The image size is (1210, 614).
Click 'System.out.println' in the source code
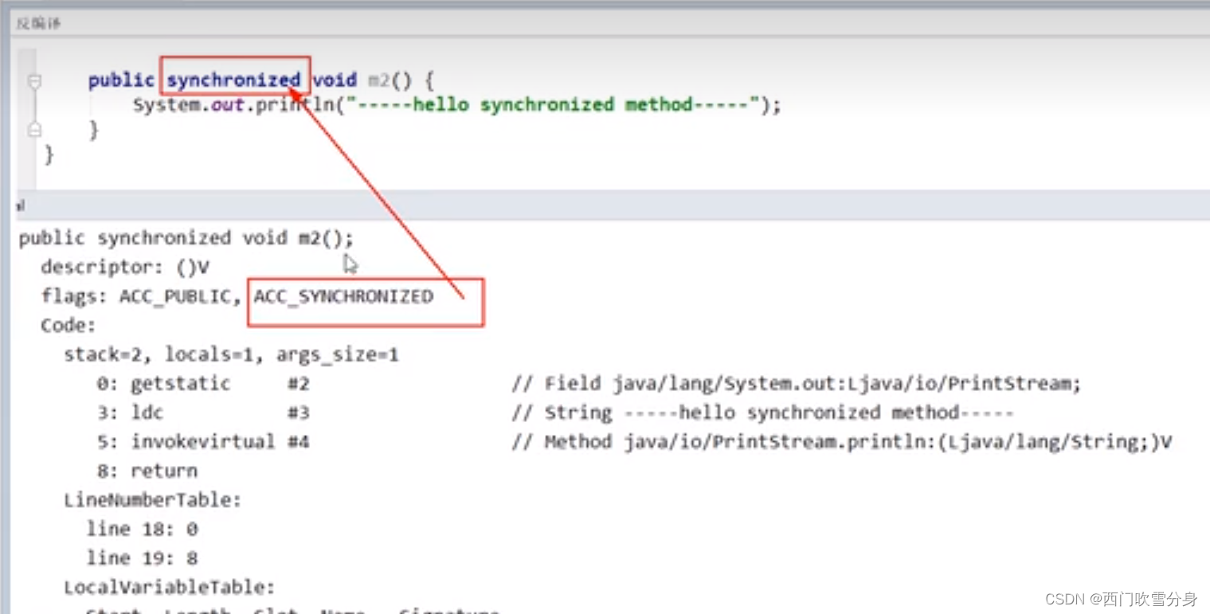point(233,105)
